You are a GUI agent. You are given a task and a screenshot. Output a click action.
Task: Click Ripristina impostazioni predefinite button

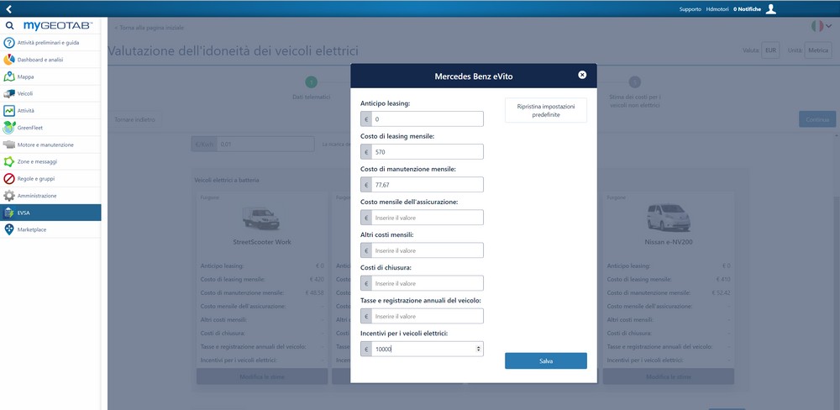[545, 111]
